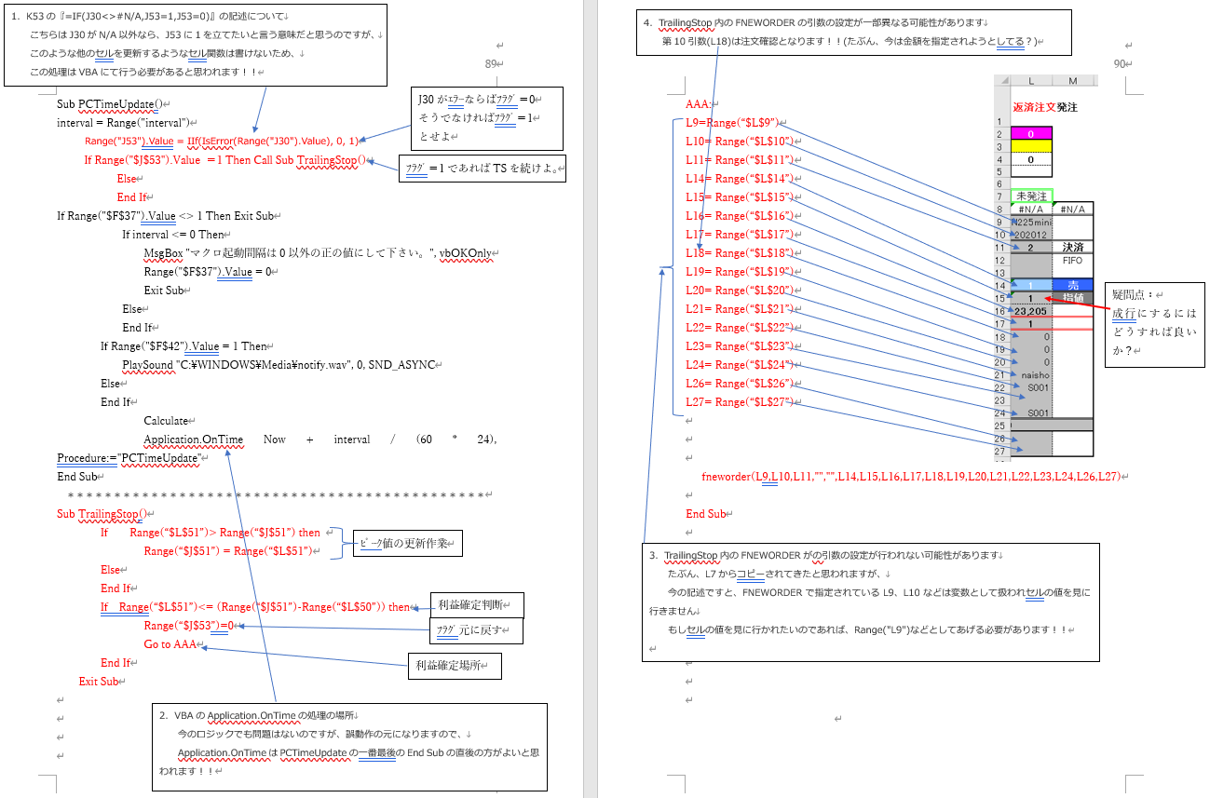Click the yellow cell in spreadsheet row 3
Viewport: 1210px width, 798px height.
1031,146
